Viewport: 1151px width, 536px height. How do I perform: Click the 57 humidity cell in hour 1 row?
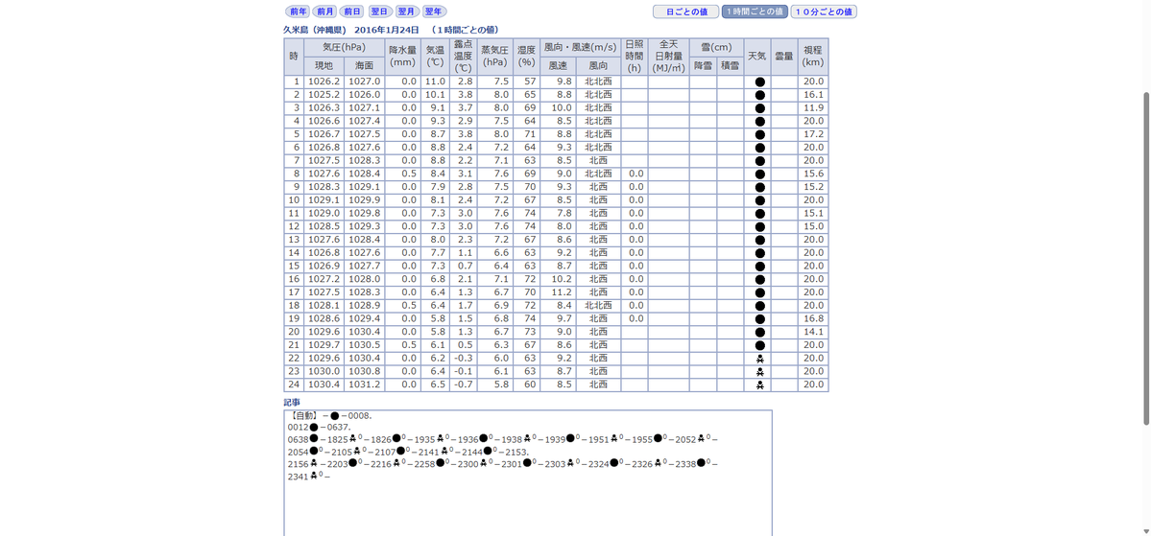(526, 82)
